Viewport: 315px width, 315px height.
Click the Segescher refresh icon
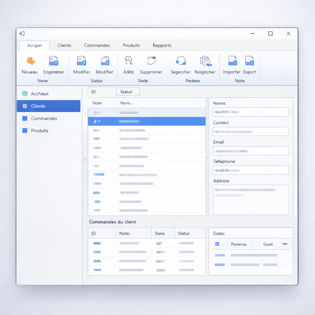[181, 61]
